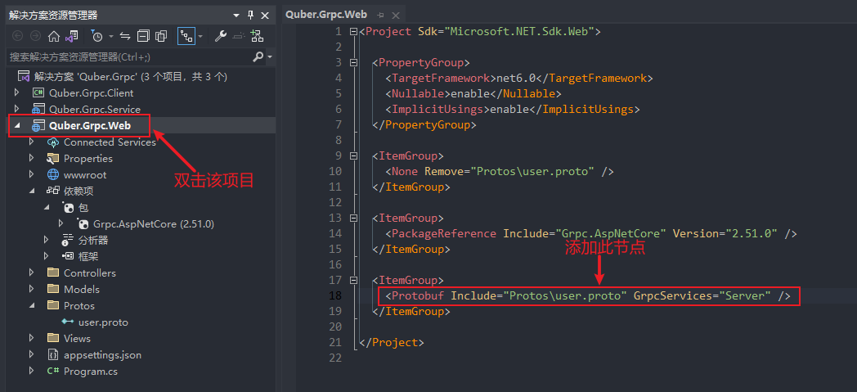Image resolution: width=857 pixels, height=392 pixels.
Task: Click the Show All Files icon
Action: 160,37
